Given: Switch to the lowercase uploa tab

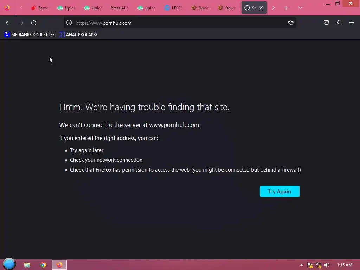Looking at the screenshot, I should click(x=147, y=8).
